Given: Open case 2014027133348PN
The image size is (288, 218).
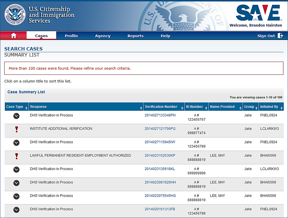Looking at the screenshot, I should [160, 115].
